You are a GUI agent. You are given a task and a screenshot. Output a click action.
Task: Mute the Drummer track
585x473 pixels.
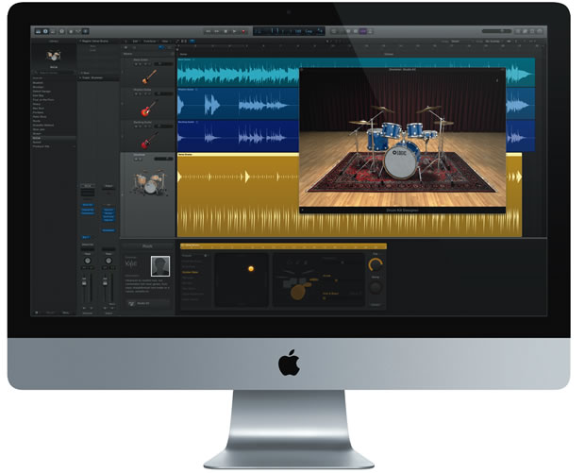[x=136, y=159]
